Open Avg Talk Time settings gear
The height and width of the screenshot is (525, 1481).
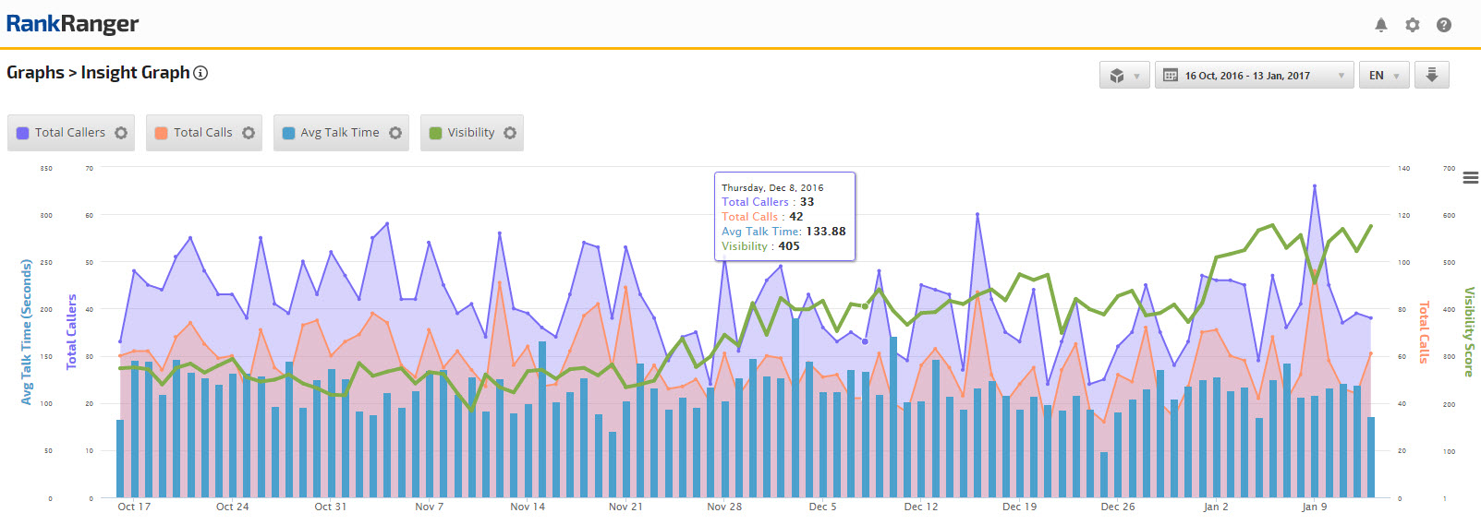pos(395,133)
